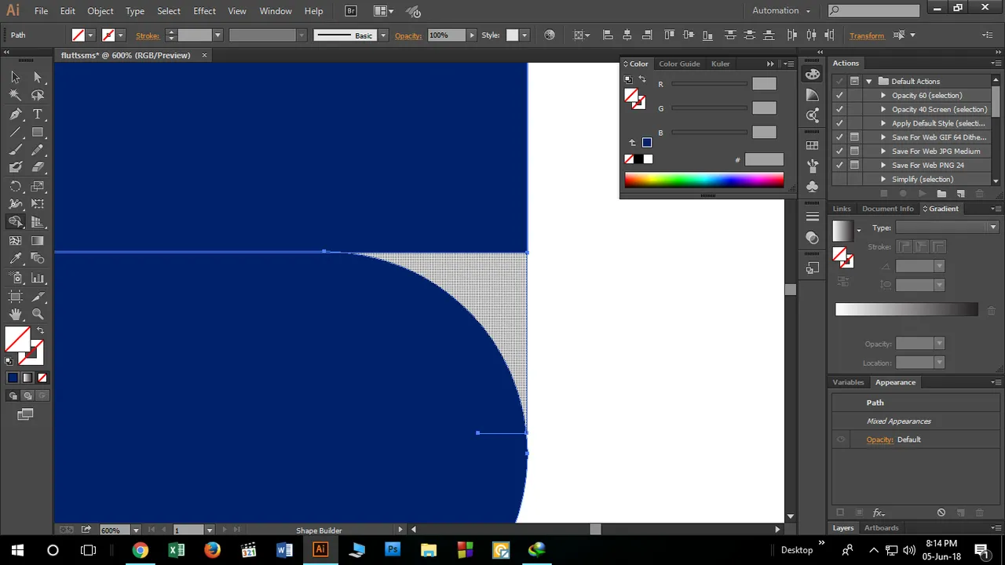Image resolution: width=1005 pixels, height=565 pixels.
Task: Toggle dialog box for Default Actions set
Action: coord(855,82)
